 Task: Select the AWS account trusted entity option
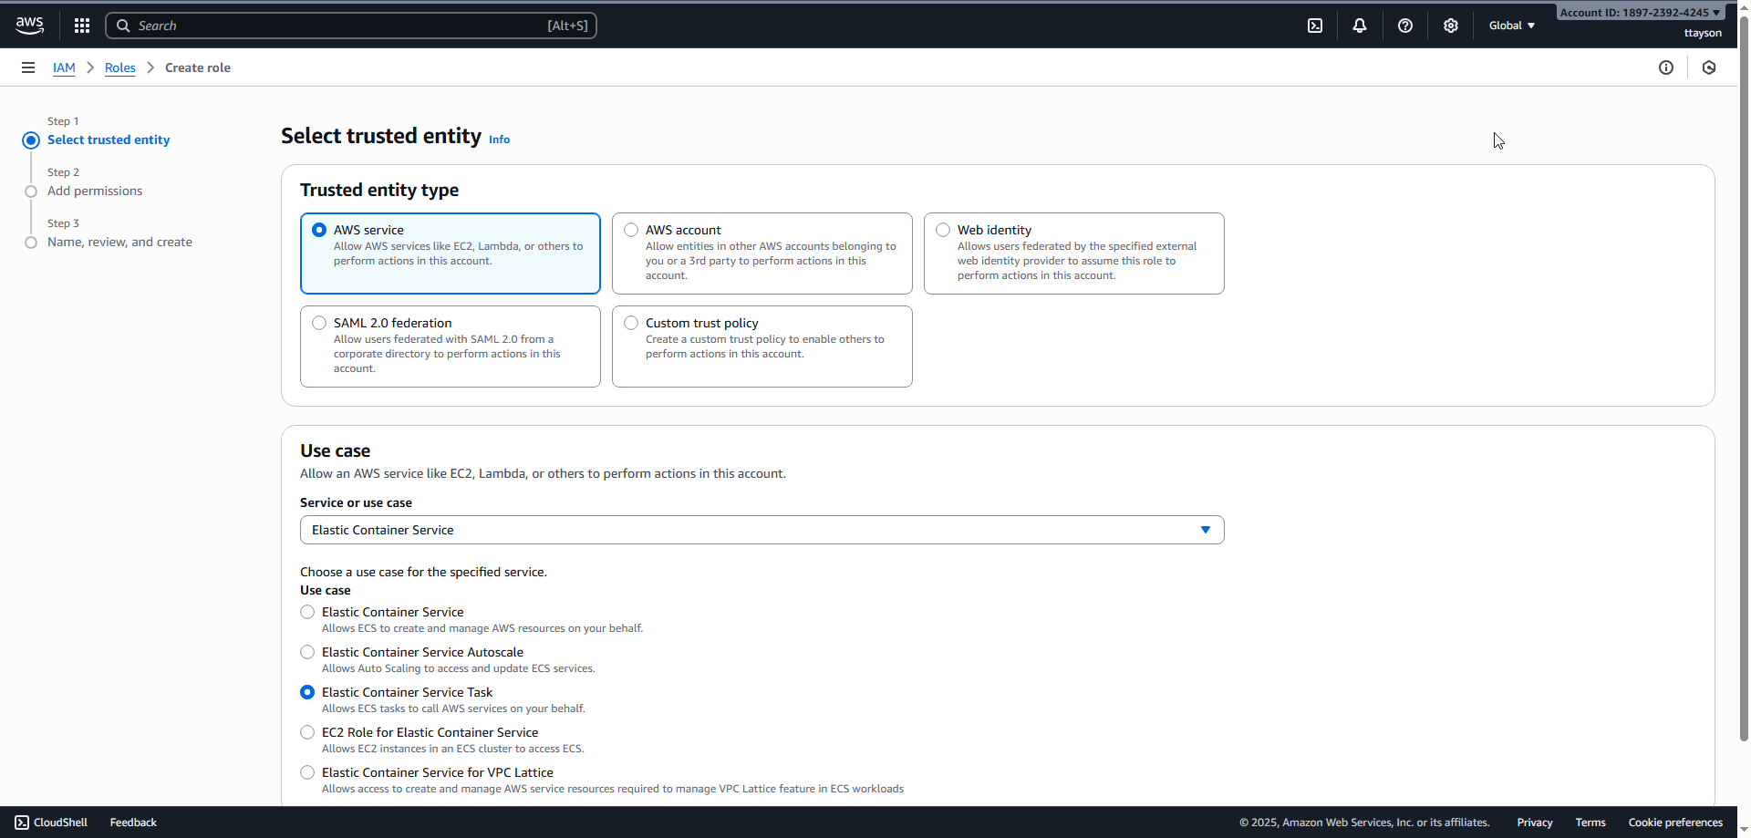point(631,230)
